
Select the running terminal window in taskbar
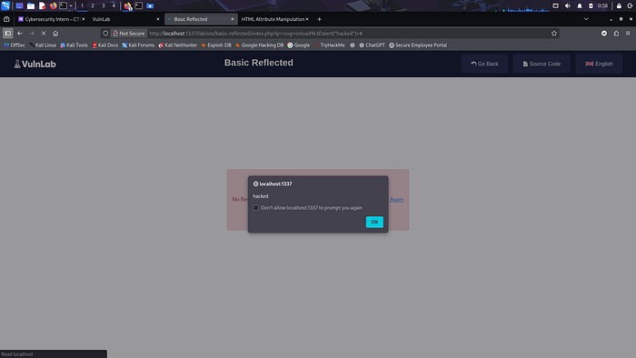coord(139,5)
